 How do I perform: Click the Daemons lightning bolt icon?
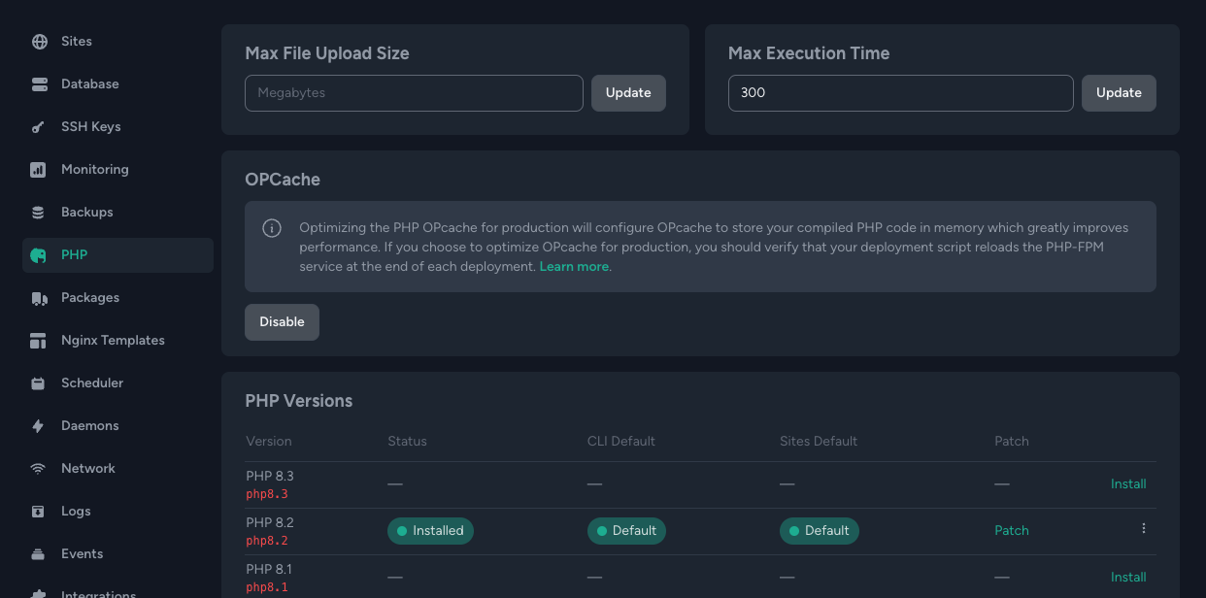tap(39, 426)
